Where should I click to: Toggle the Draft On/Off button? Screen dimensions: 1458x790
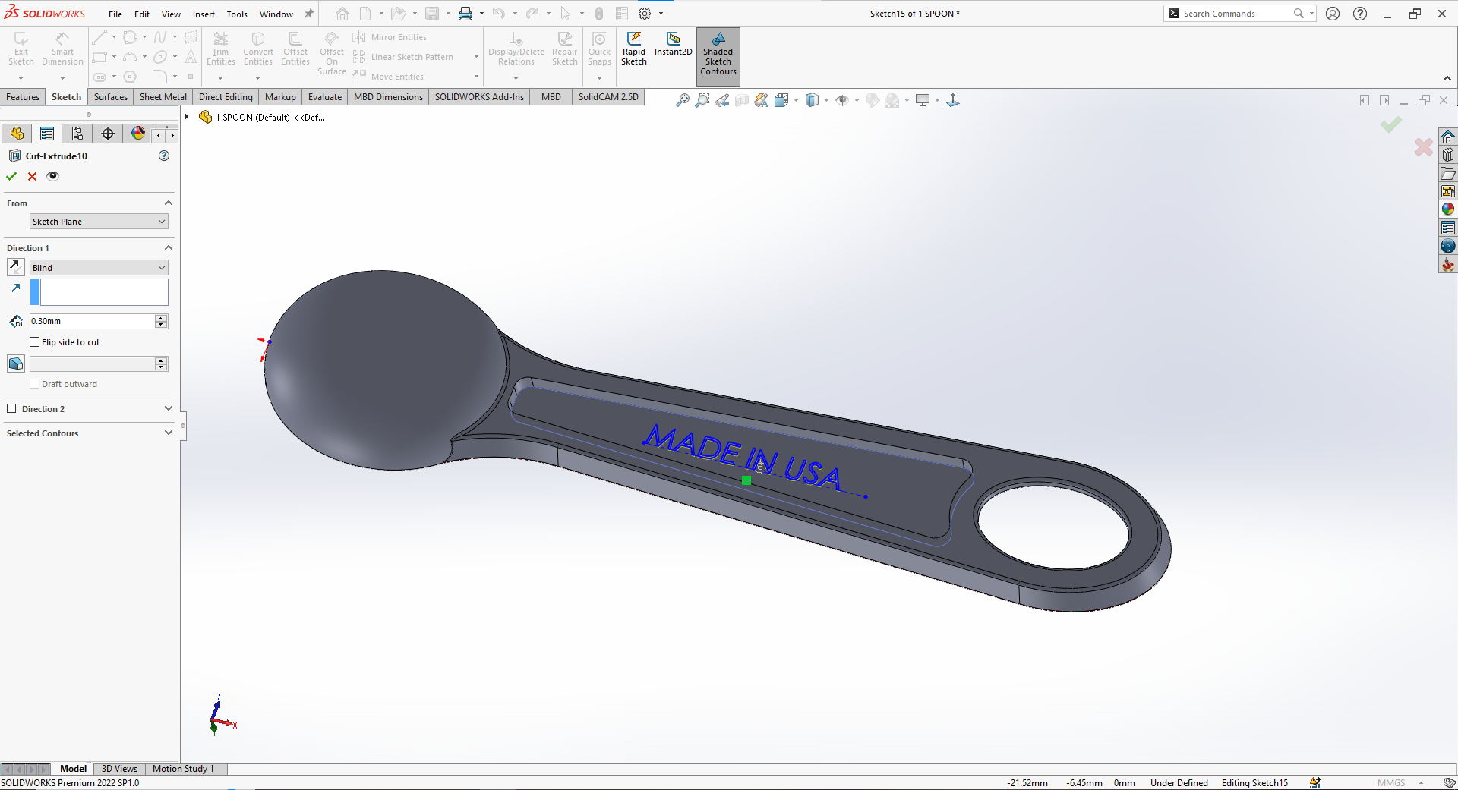tap(15, 364)
